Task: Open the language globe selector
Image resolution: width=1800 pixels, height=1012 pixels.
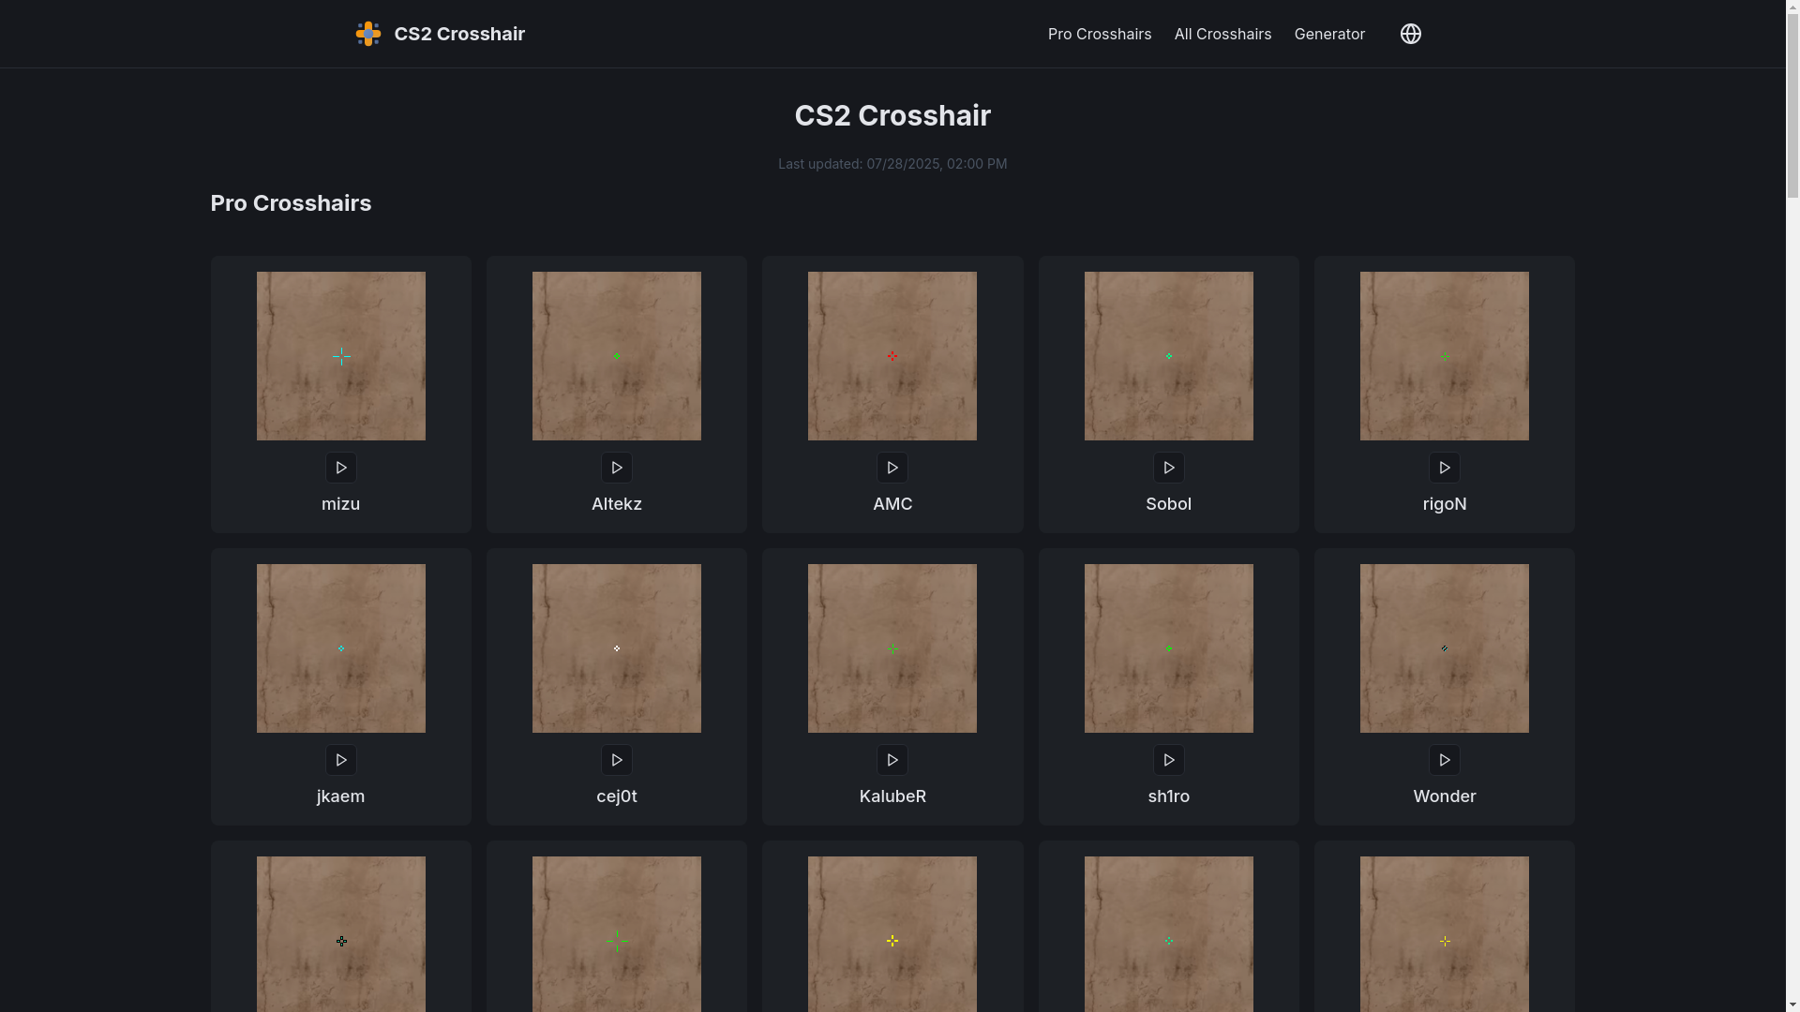Action: click(1410, 34)
